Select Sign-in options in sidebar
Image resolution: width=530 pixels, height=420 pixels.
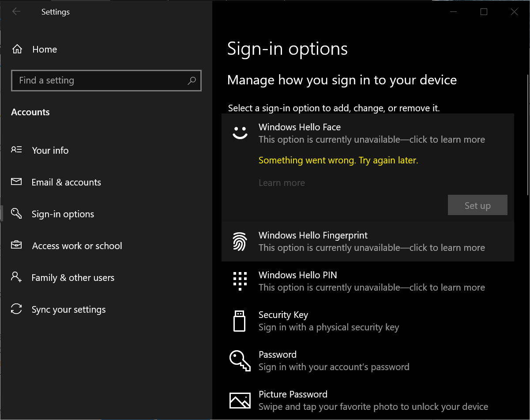(x=63, y=214)
